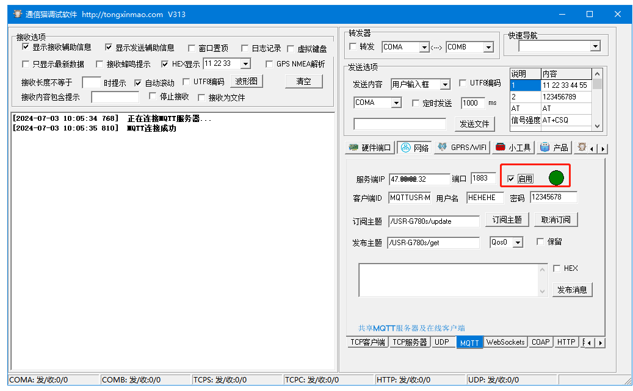Image resolution: width=633 pixels, height=391 pixels.
Task: Switch to the 产品 products tab
Action: point(554,148)
